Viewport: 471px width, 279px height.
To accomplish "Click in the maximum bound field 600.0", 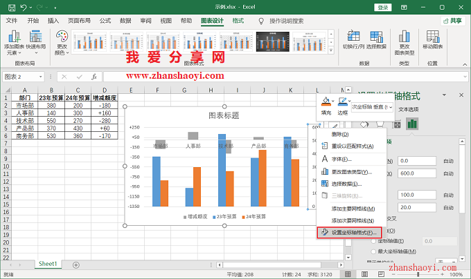I will [x=417, y=173].
